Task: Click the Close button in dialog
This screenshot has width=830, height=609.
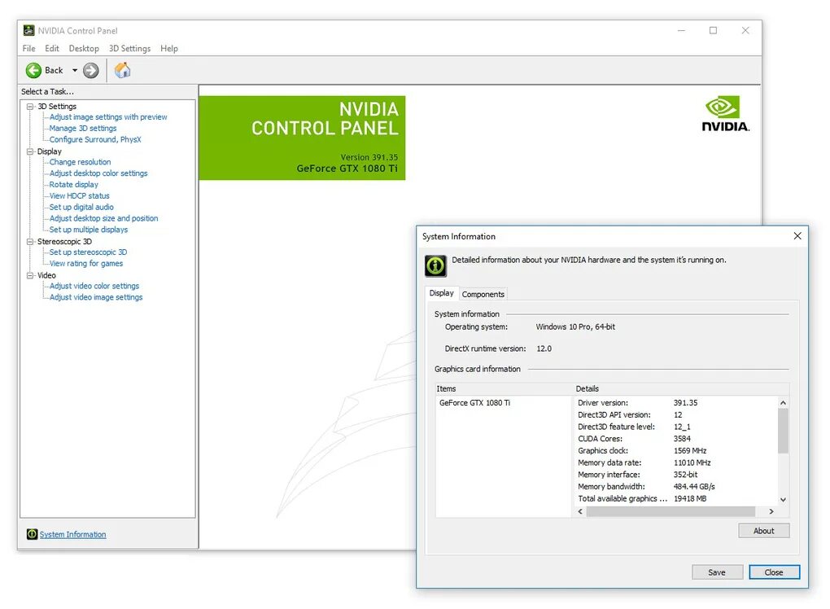Action: click(x=774, y=572)
